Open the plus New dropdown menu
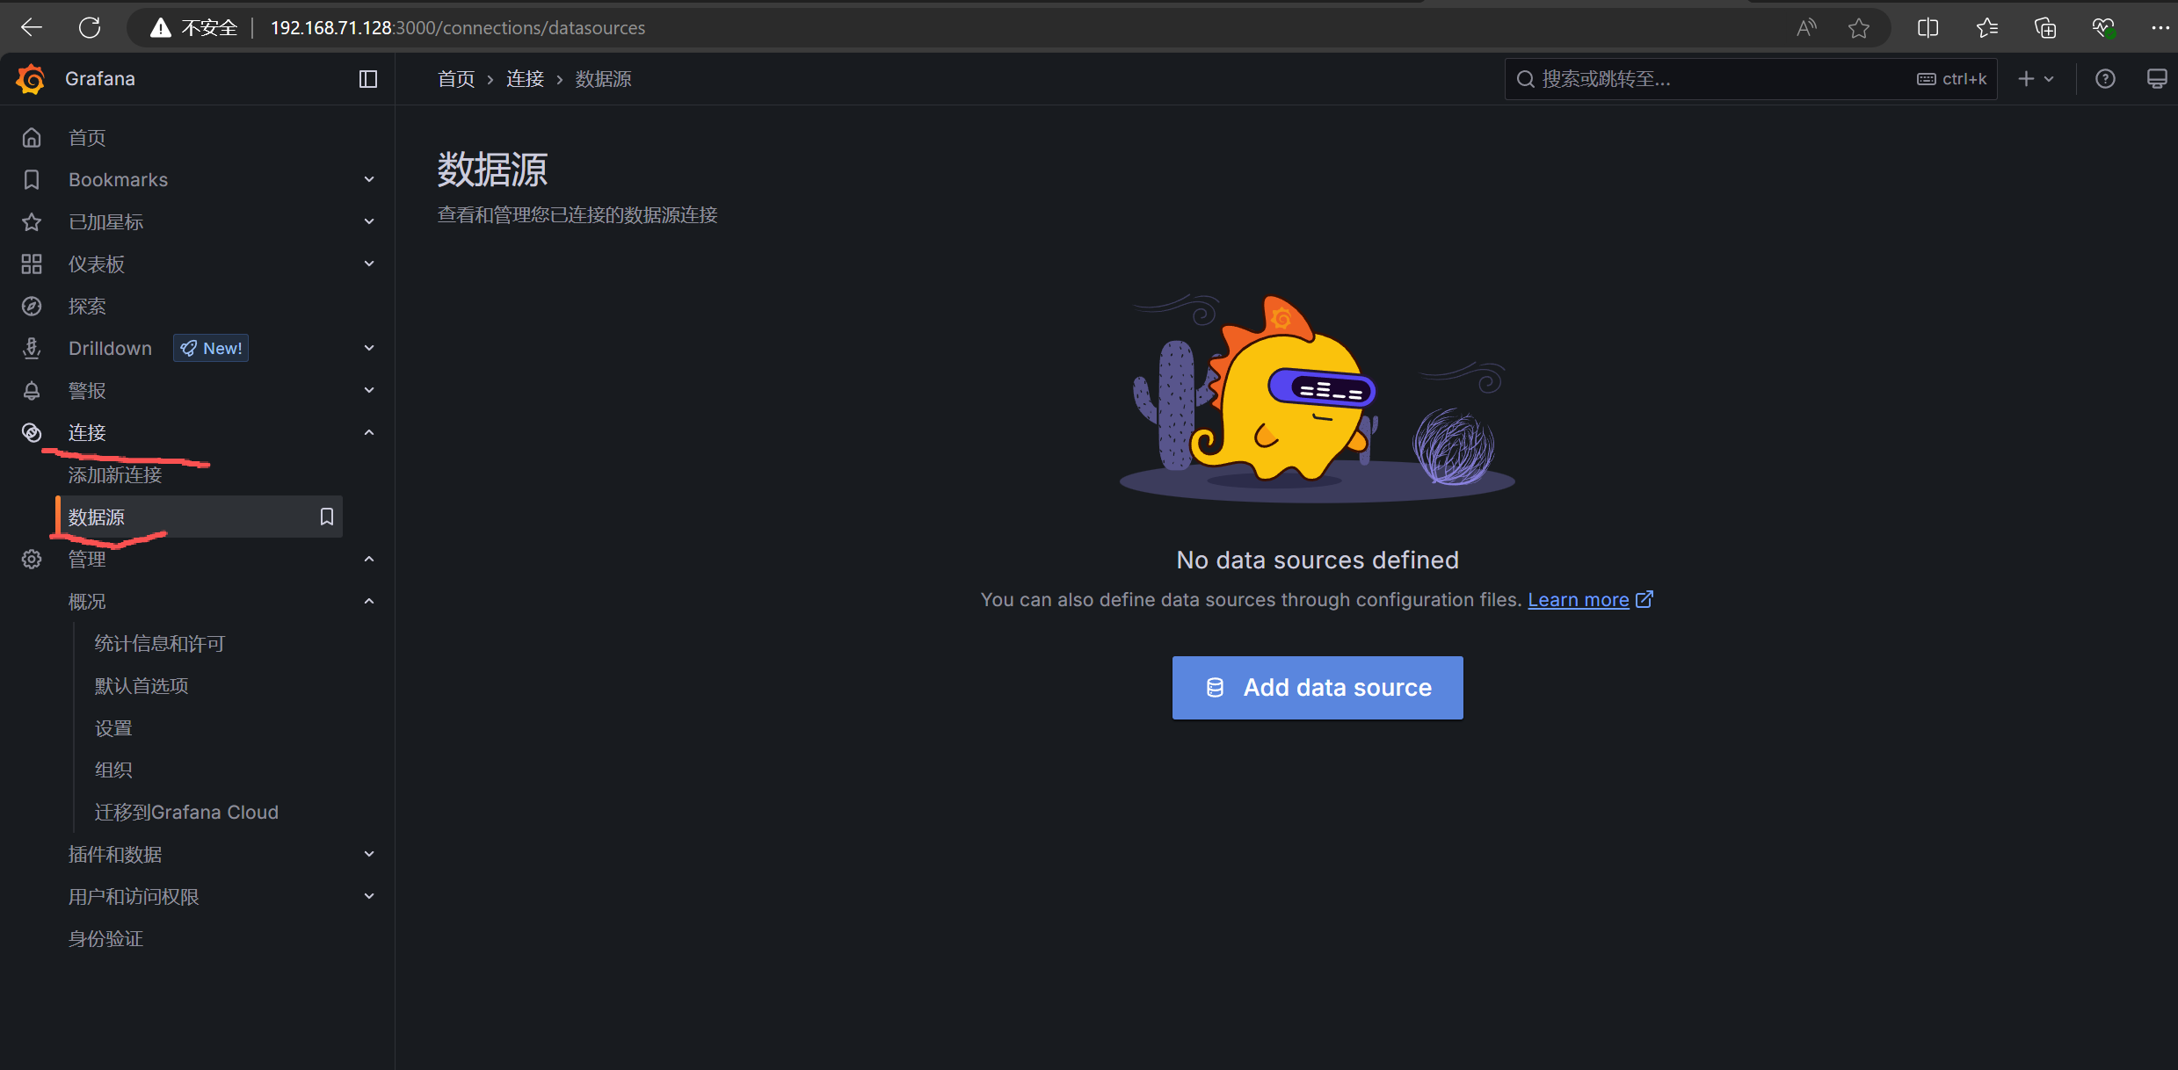The image size is (2178, 1070). 2036,79
